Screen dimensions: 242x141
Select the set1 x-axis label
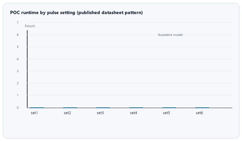tap(34, 113)
